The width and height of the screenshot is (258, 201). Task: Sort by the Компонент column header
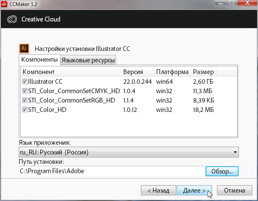71,72
